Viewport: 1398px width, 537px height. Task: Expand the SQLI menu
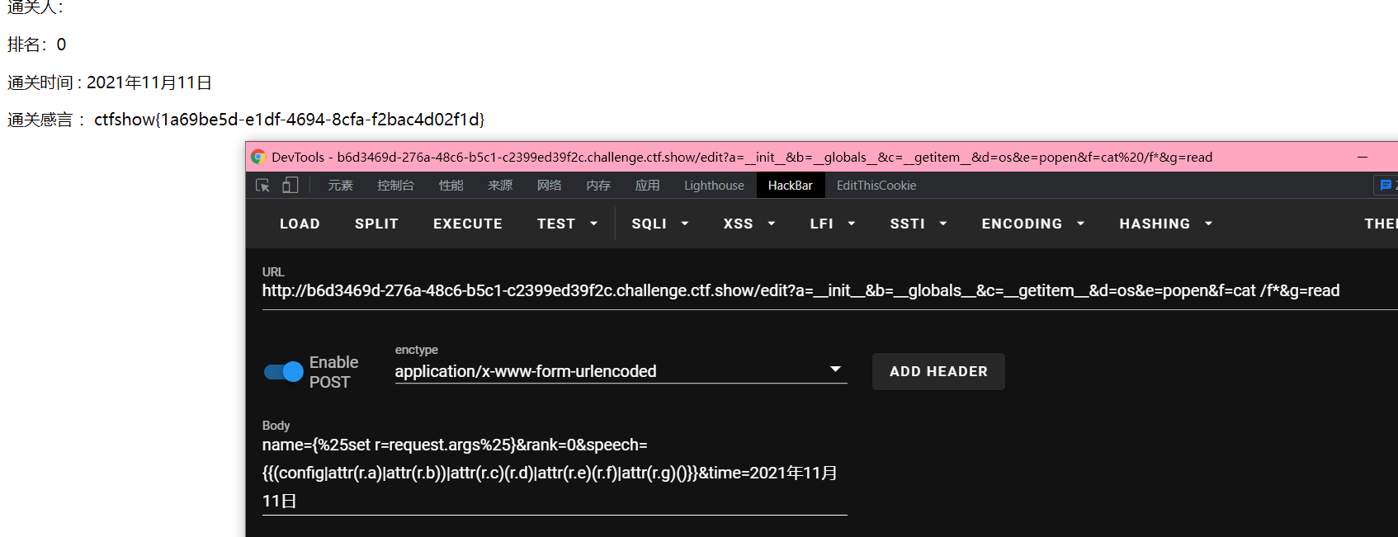659,224
